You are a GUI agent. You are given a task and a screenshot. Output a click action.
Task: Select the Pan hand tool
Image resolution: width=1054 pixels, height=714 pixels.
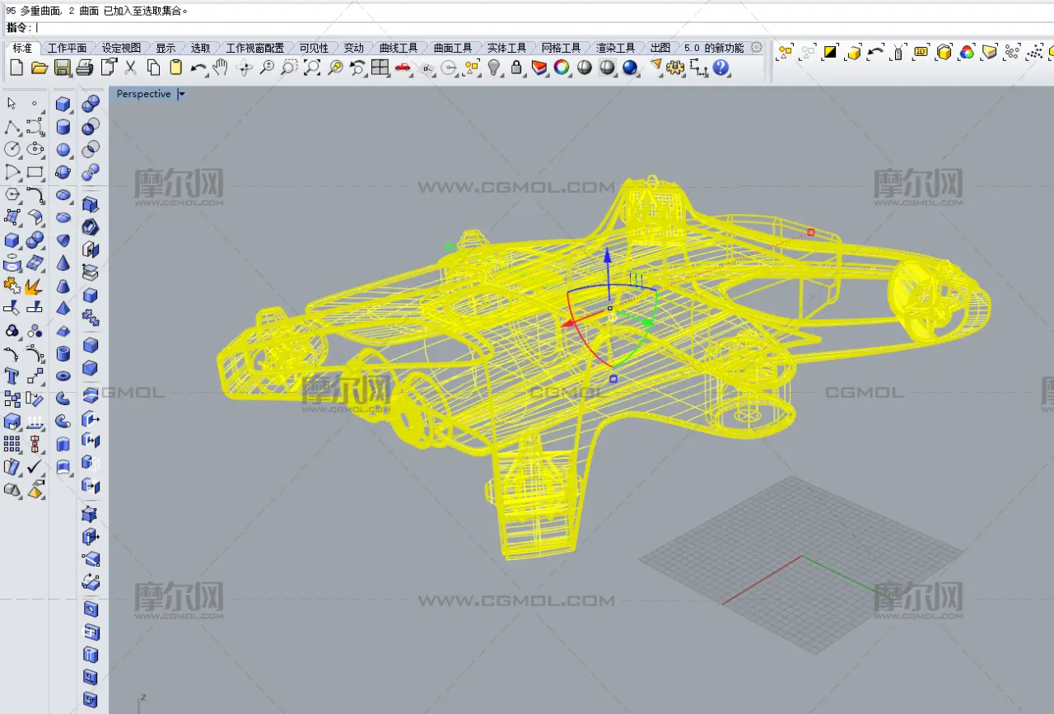pos(220,68)
